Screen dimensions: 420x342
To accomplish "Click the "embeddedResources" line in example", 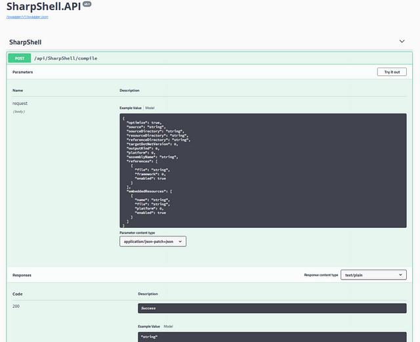I will coord(150,191).
